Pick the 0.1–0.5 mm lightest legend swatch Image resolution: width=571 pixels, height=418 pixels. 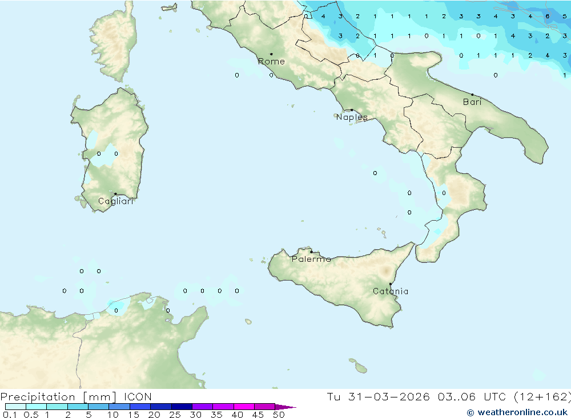click(x=15, y=407)
